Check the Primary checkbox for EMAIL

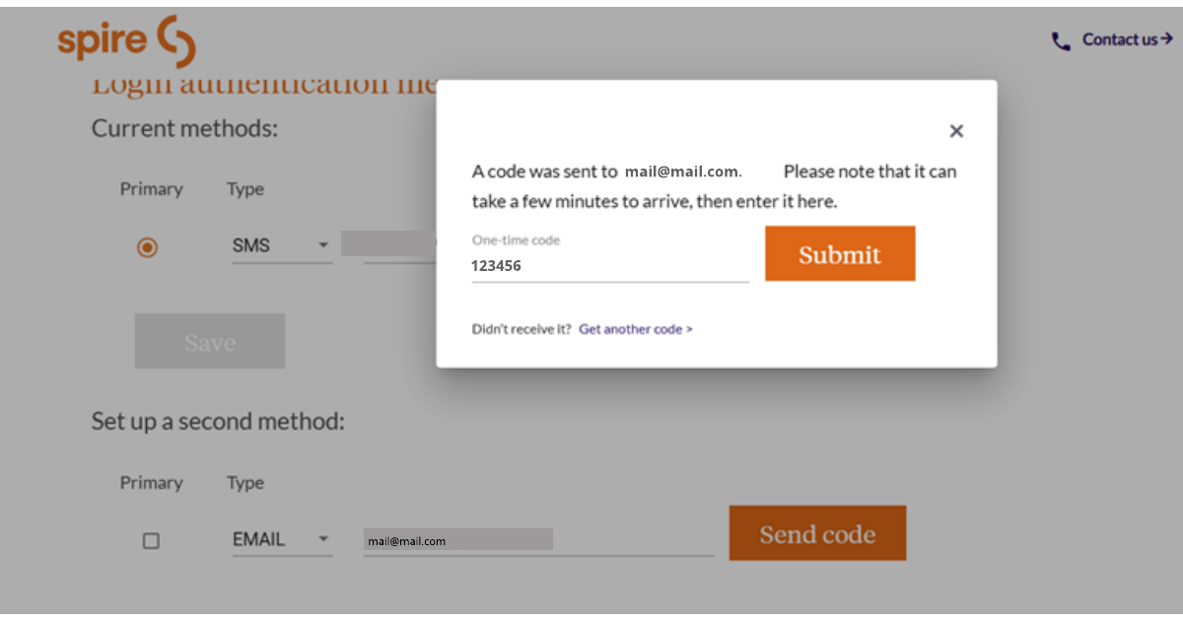151,540
